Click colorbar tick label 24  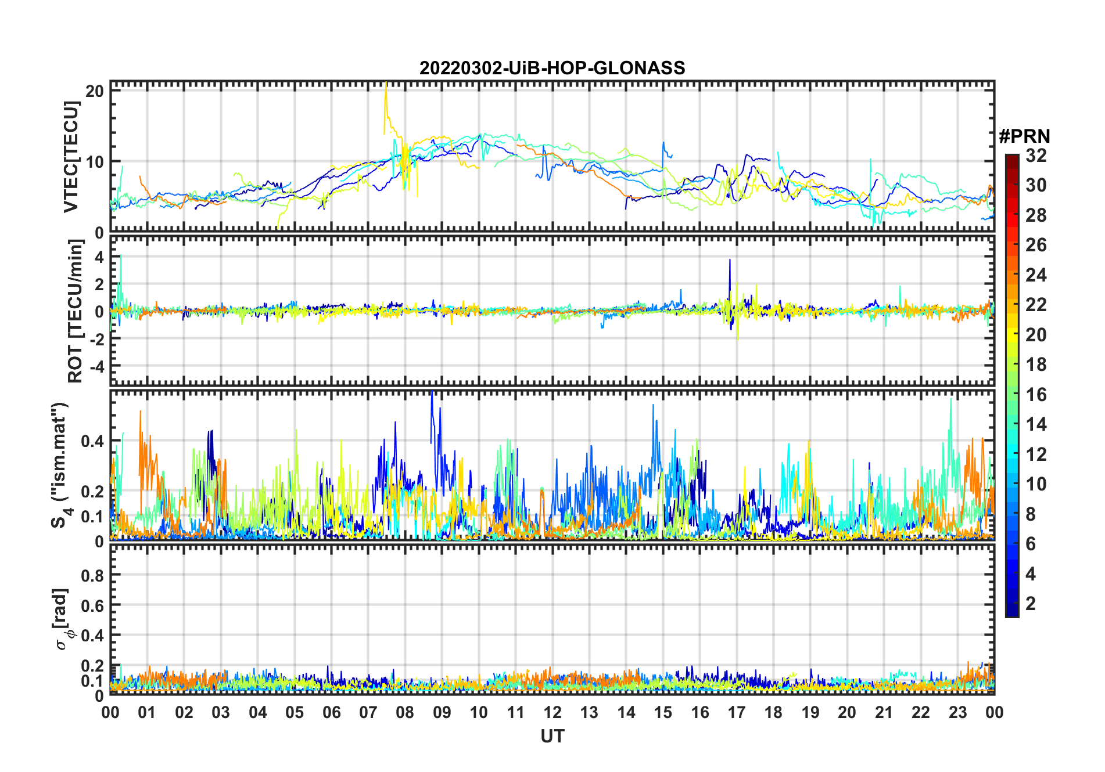pyautogui.click(x=1036, y=275)
